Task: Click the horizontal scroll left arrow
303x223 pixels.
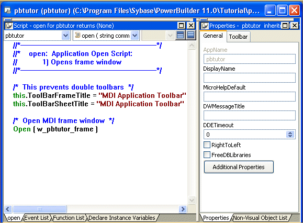Action: [x=8, y=209]
